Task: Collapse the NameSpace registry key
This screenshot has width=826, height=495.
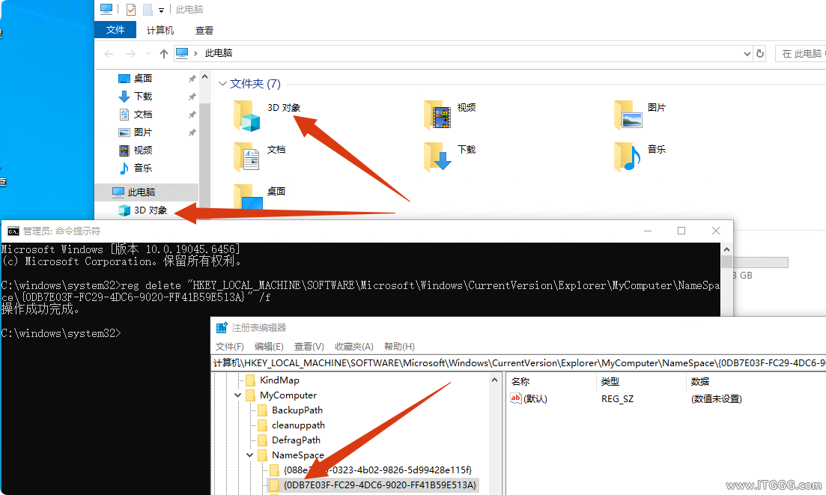Action: coord(249,455)
